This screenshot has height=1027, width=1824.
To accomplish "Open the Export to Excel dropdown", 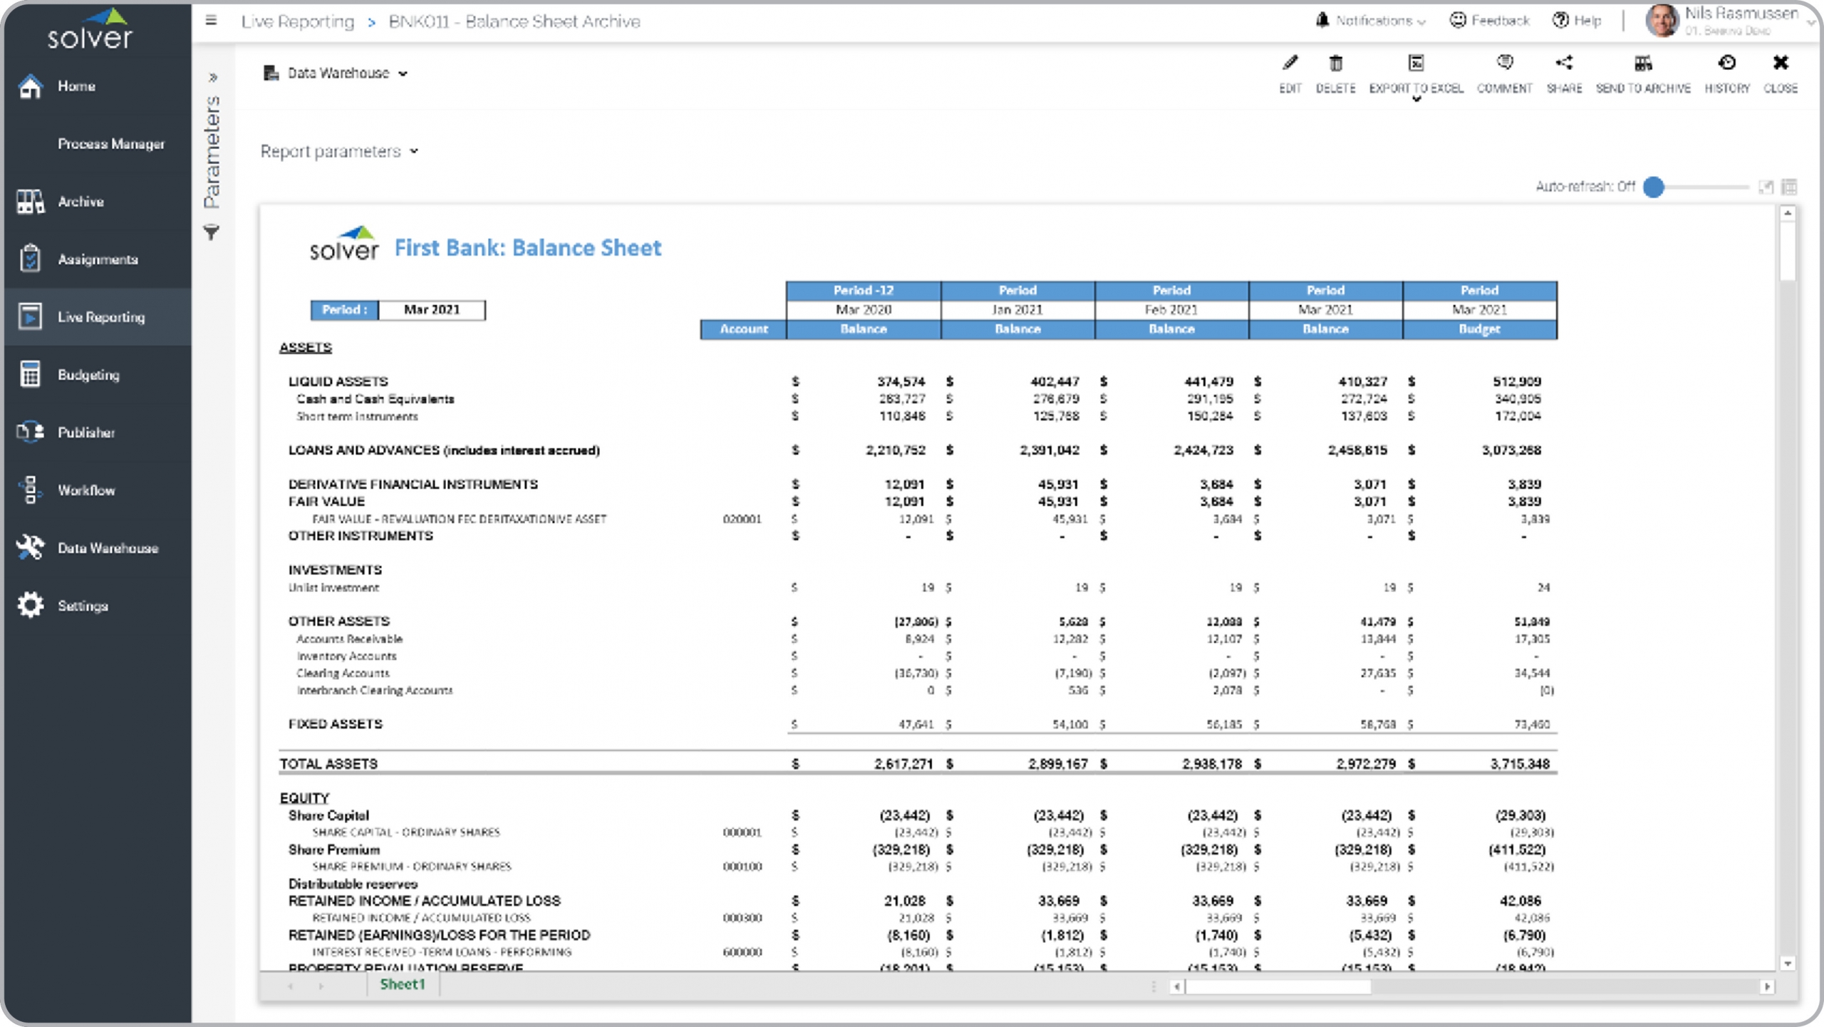I will click(1416, 99).
